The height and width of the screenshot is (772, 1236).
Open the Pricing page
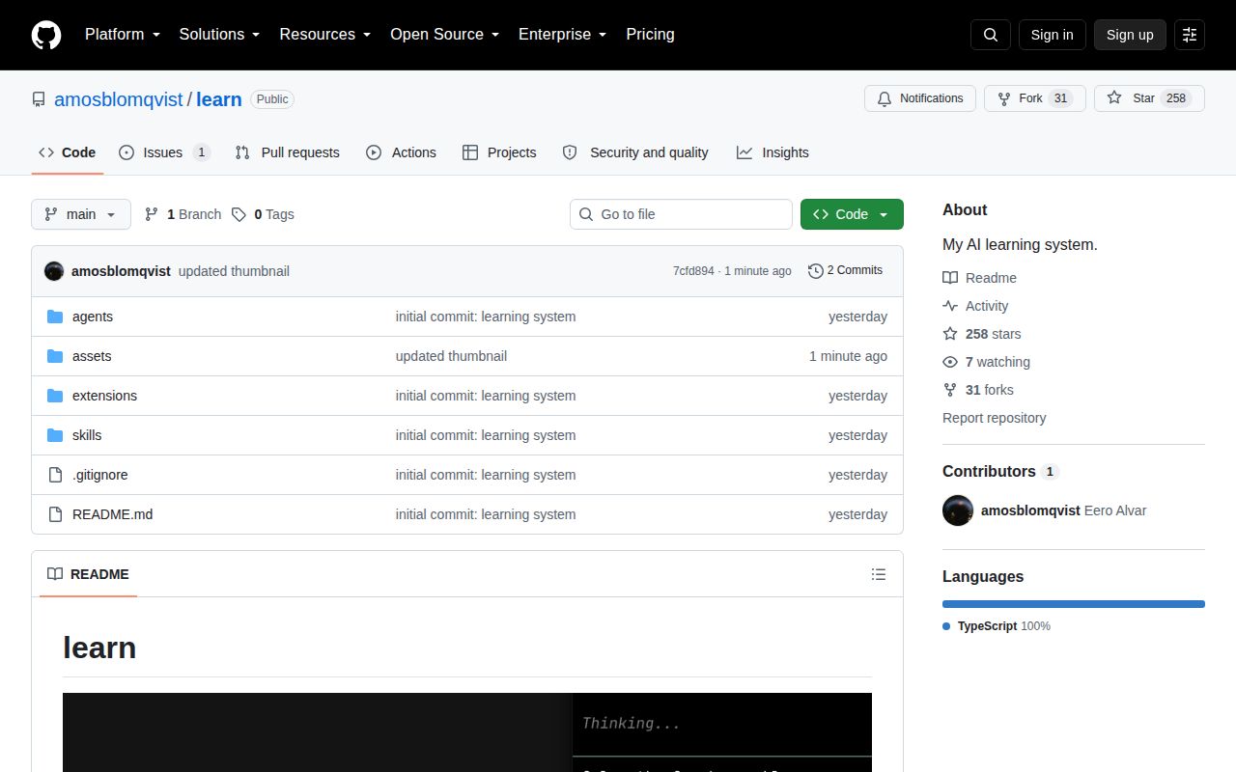click(650, 35)
